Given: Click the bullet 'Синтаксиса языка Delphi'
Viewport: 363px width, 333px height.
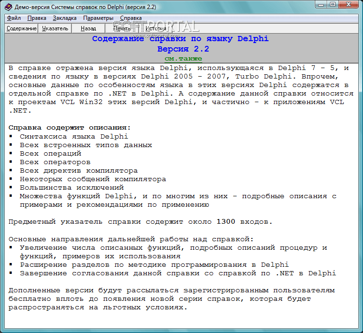Looking at the screenshot, I should [74, 137].
